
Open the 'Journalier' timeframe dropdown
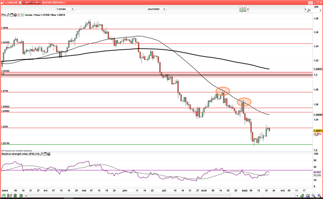[x=157, y=9]
